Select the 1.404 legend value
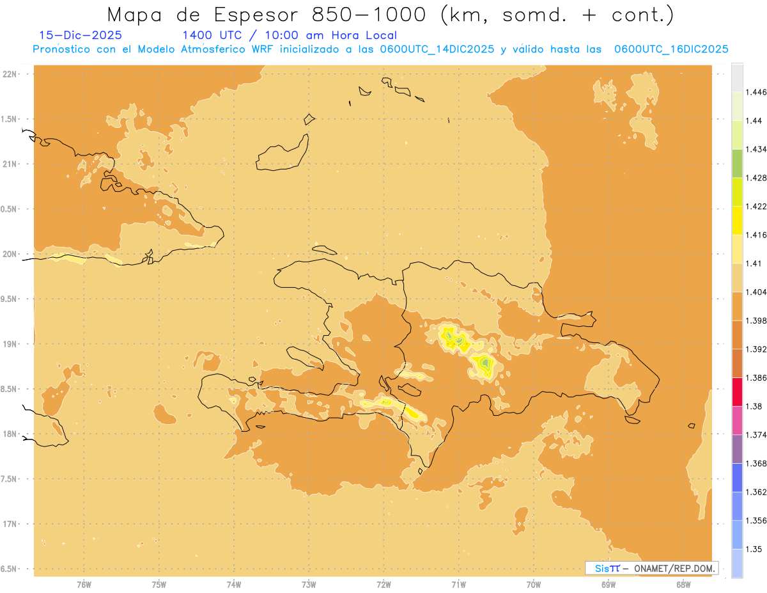 755,292
